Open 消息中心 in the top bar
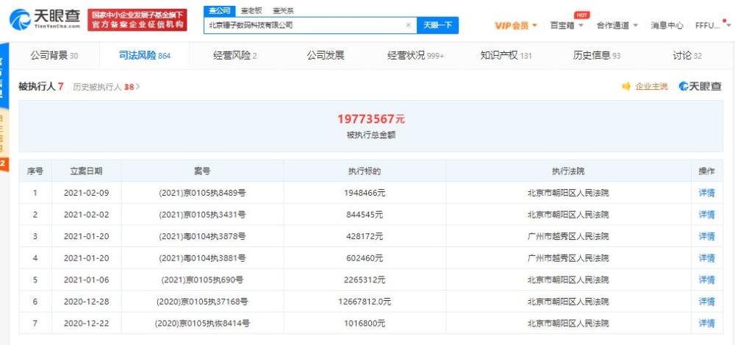The height and width of the screenshot is (345, 735). (x=667, y=25)
